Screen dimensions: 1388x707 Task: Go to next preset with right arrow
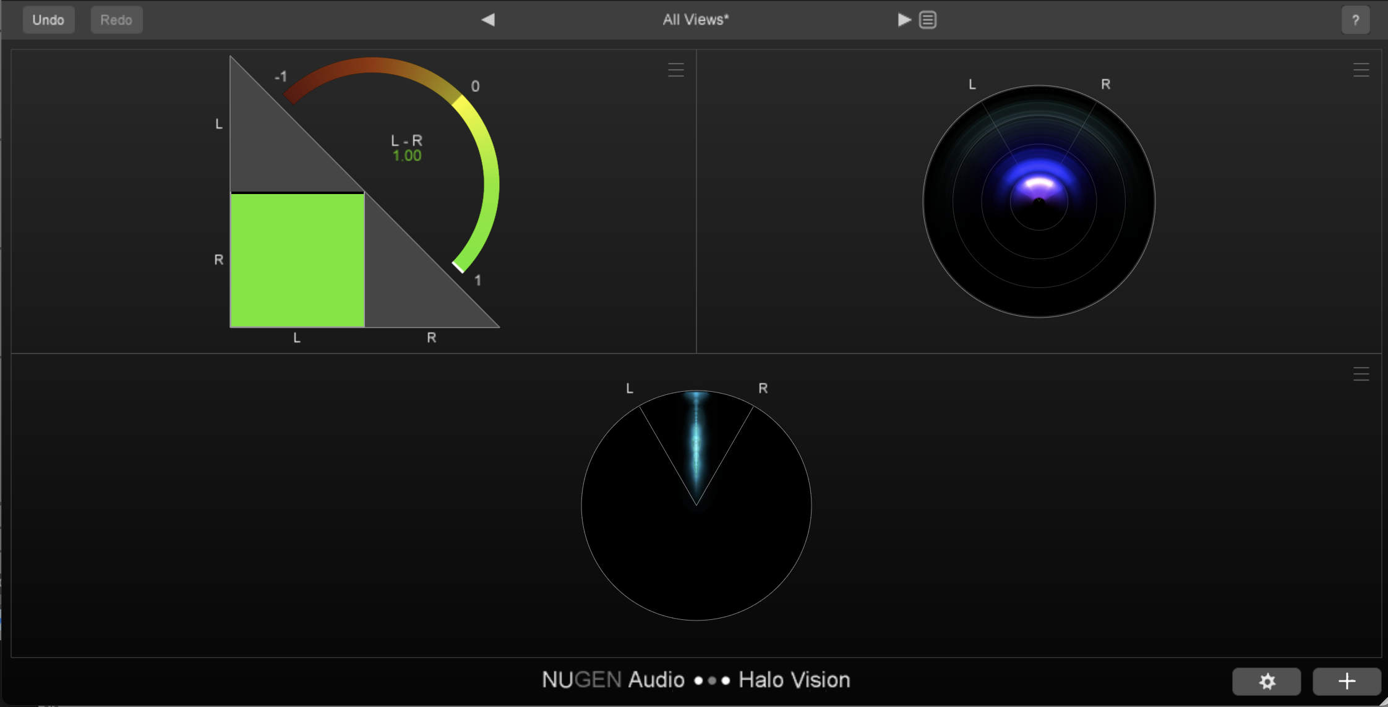point(904,20)
